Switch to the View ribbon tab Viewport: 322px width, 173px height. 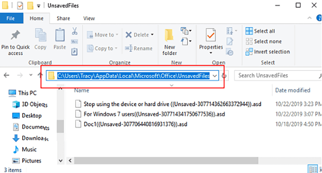[89, 18]
